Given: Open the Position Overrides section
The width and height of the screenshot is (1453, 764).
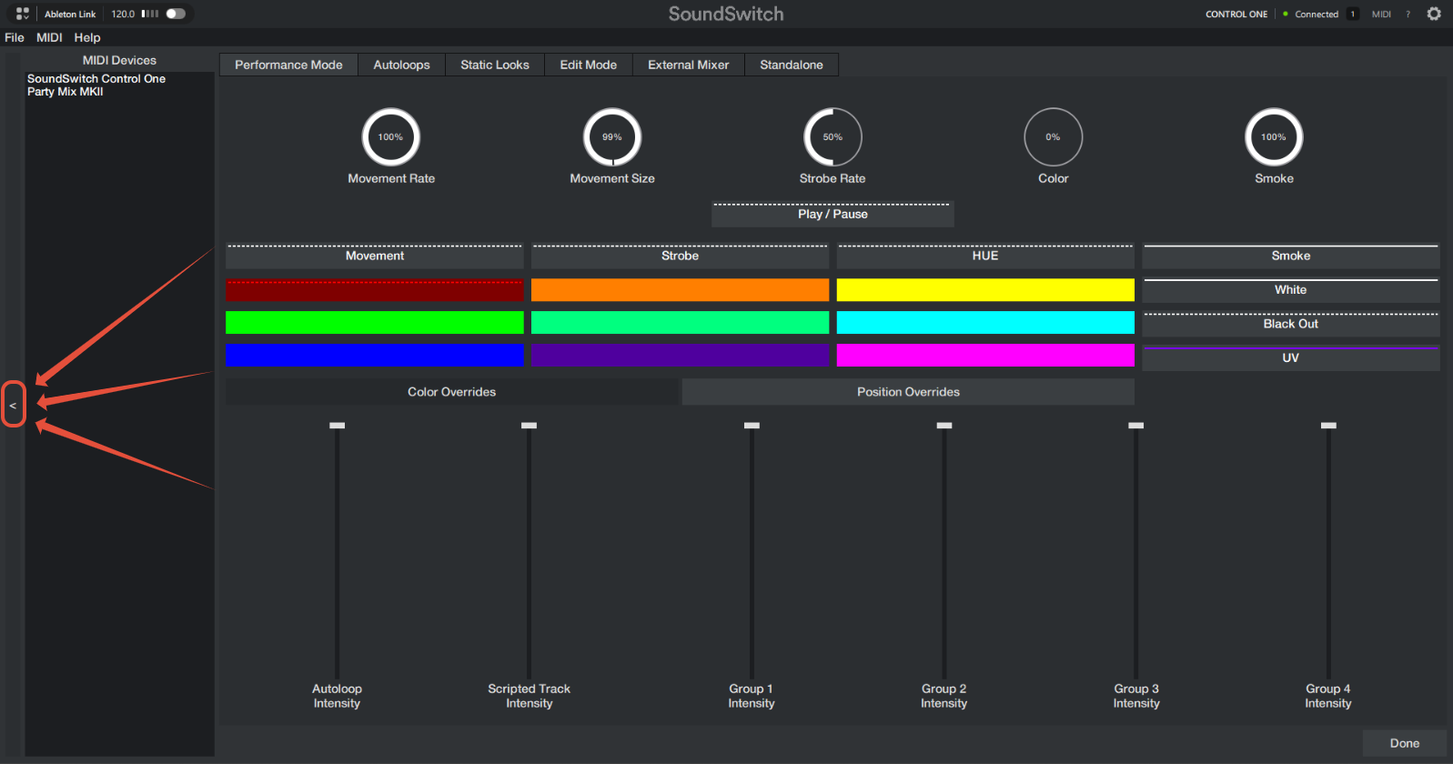Looking at the screenshot, I should tap(908, 392).
